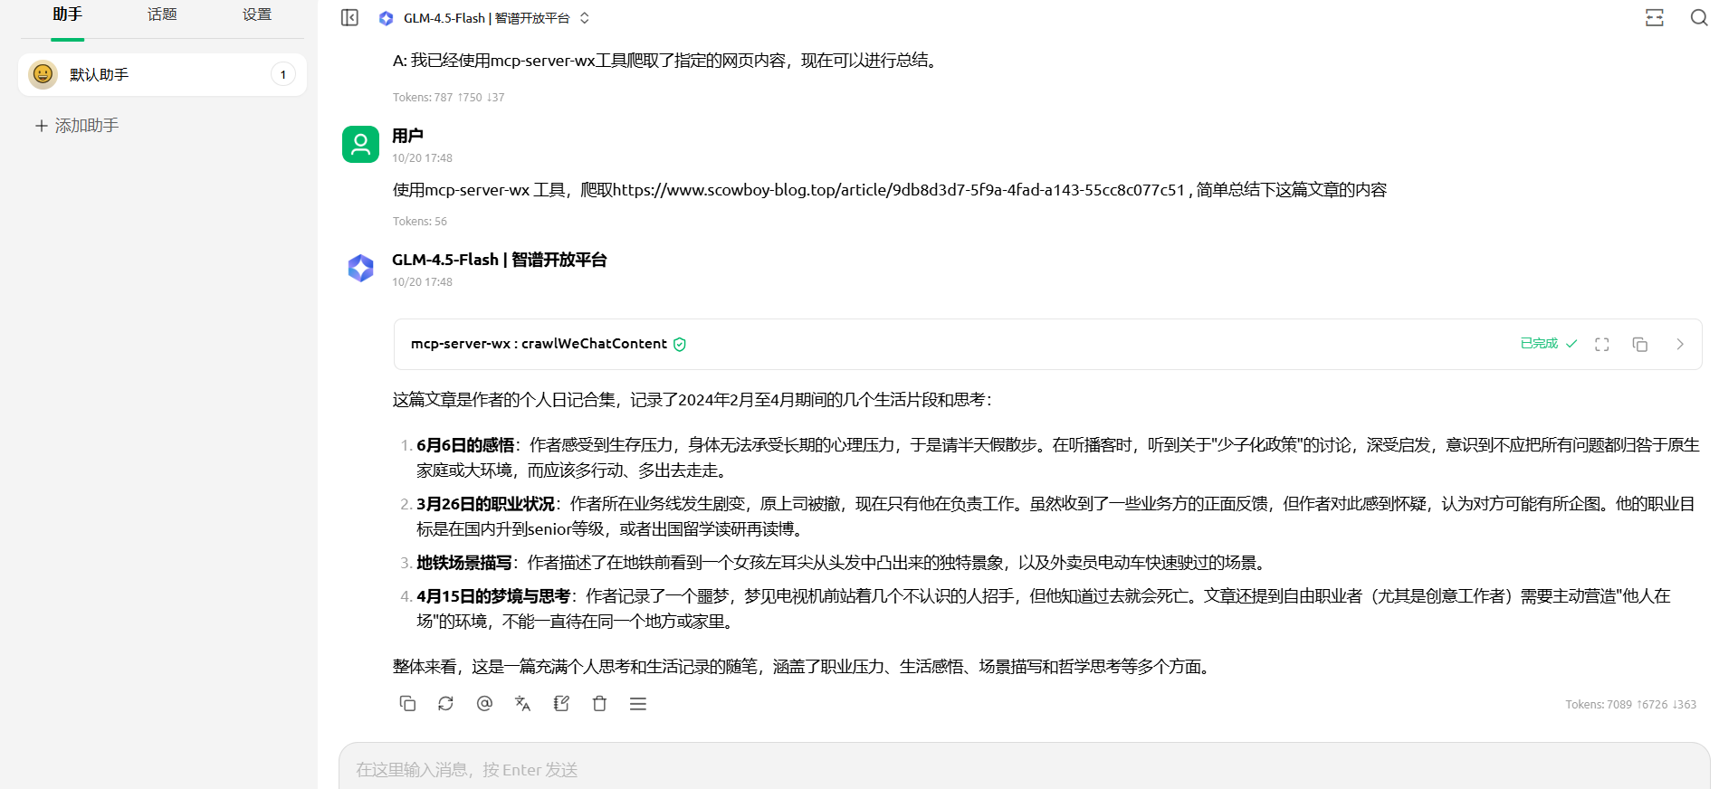Click the Tokens: 56 label under the user message
The width and height of the screenshot is (1719, 789).
[420, 222]
